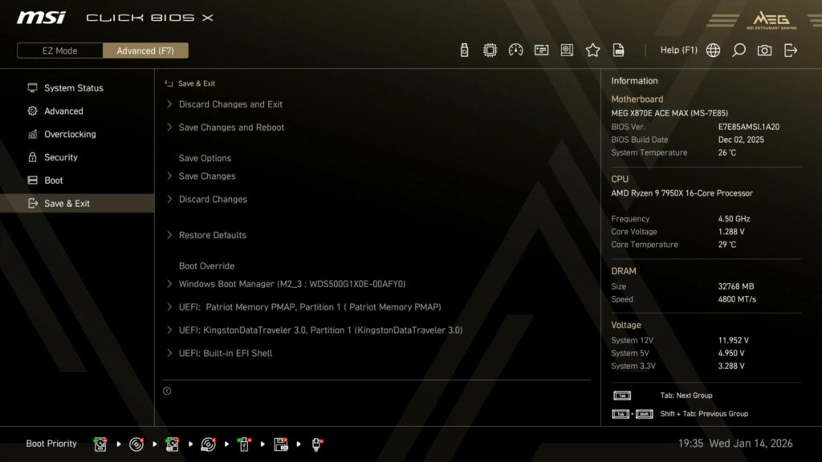The image size is (822, 462).
Task: Click the Tab: Next Group hint
Action: coord(686,395)
